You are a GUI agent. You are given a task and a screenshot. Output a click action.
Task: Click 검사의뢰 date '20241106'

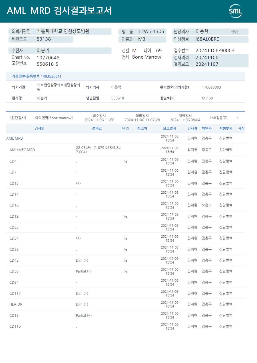(207, 57)
